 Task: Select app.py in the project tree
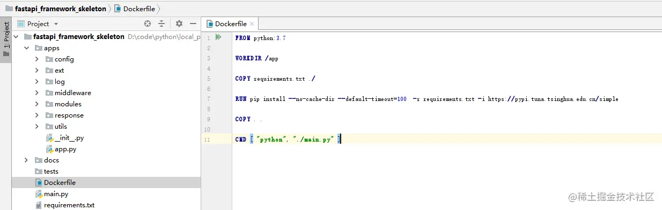tap(65, 149)
